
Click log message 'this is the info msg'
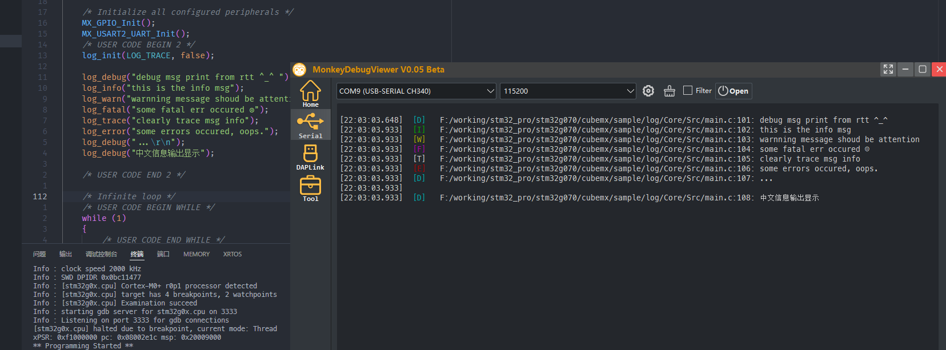805,130
